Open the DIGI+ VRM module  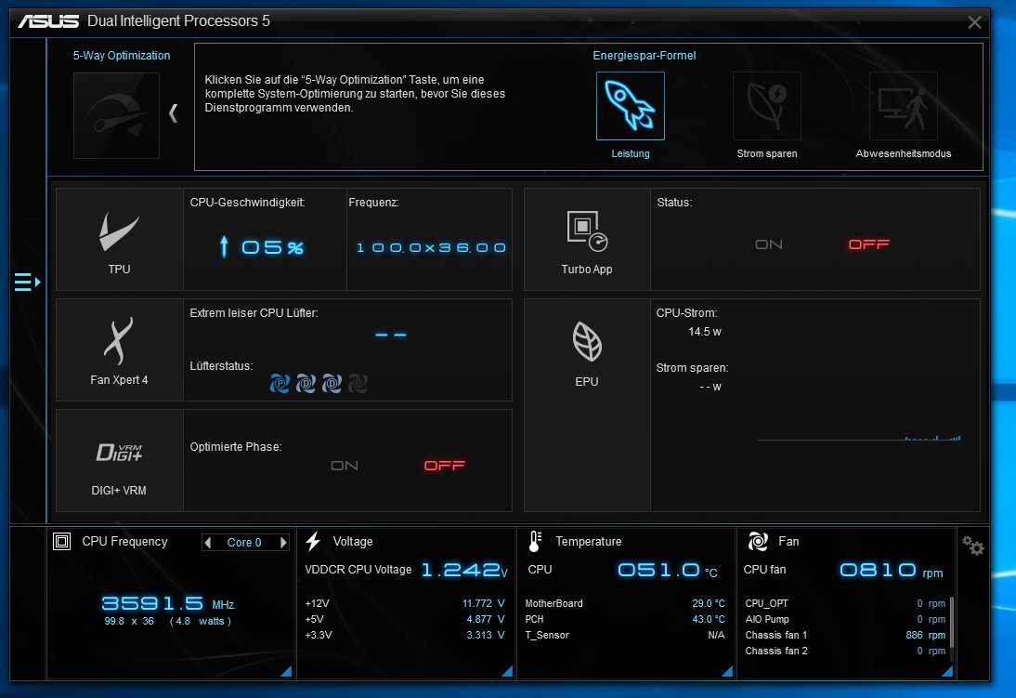(x=119, y=461)
